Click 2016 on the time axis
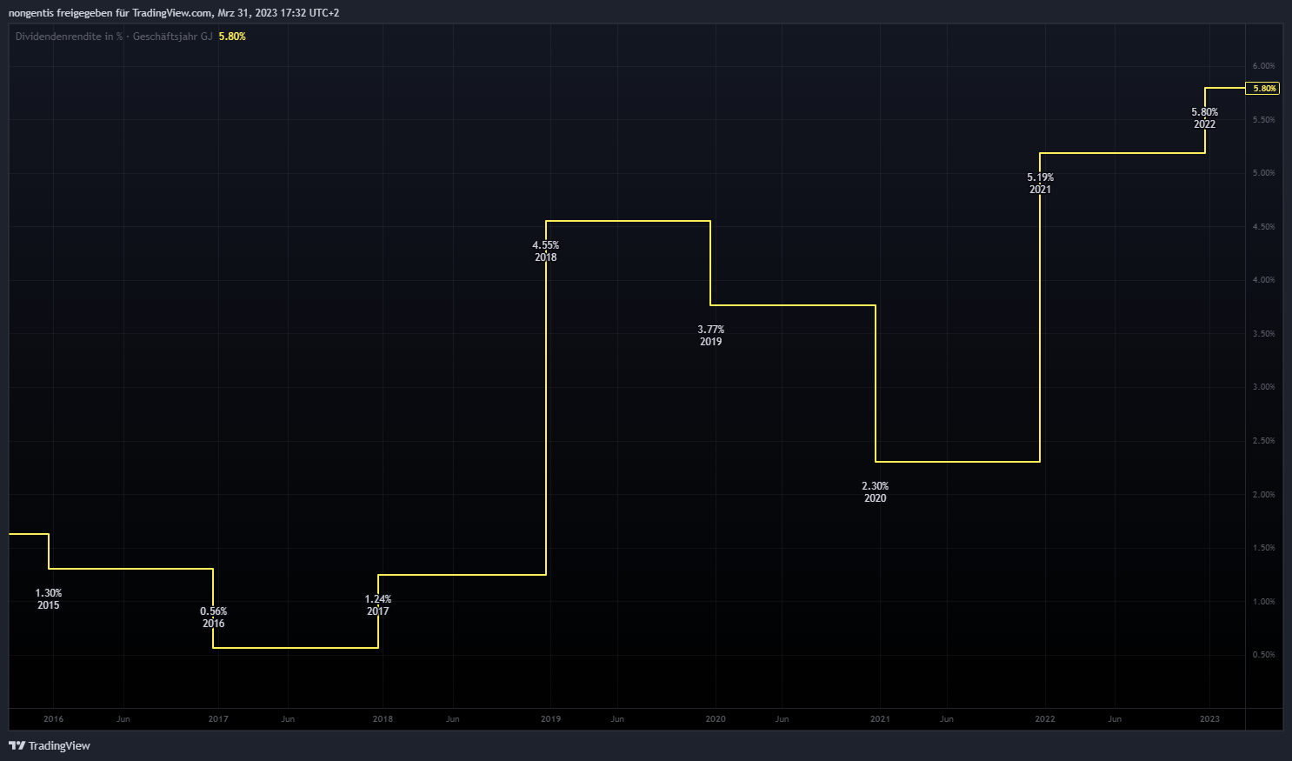 click(x=53, y=719)
